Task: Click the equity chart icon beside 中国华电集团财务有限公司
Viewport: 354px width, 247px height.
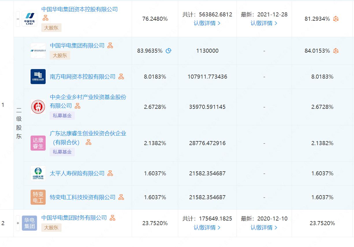Action: pyautogui.click(x=113, y=218)
